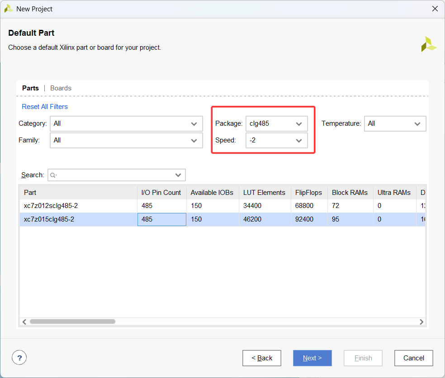The image size is (445, 378).
Task: Open the Temperature dropdown
Action: point(395,124)
